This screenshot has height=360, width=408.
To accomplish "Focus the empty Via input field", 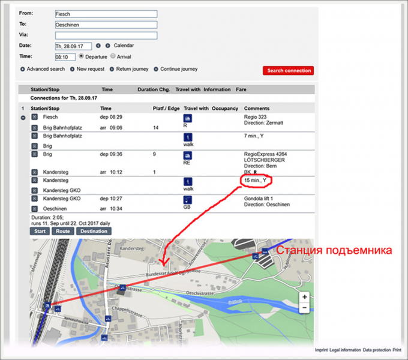I will click(106, 35).
